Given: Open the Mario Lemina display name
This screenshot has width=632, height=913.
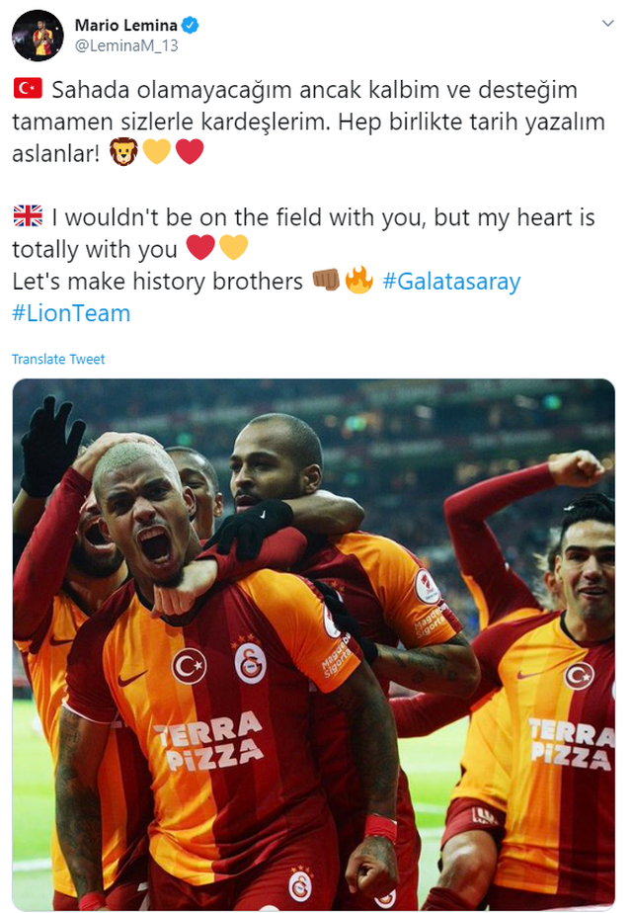Looking at the screenshot, I should 125,25.
